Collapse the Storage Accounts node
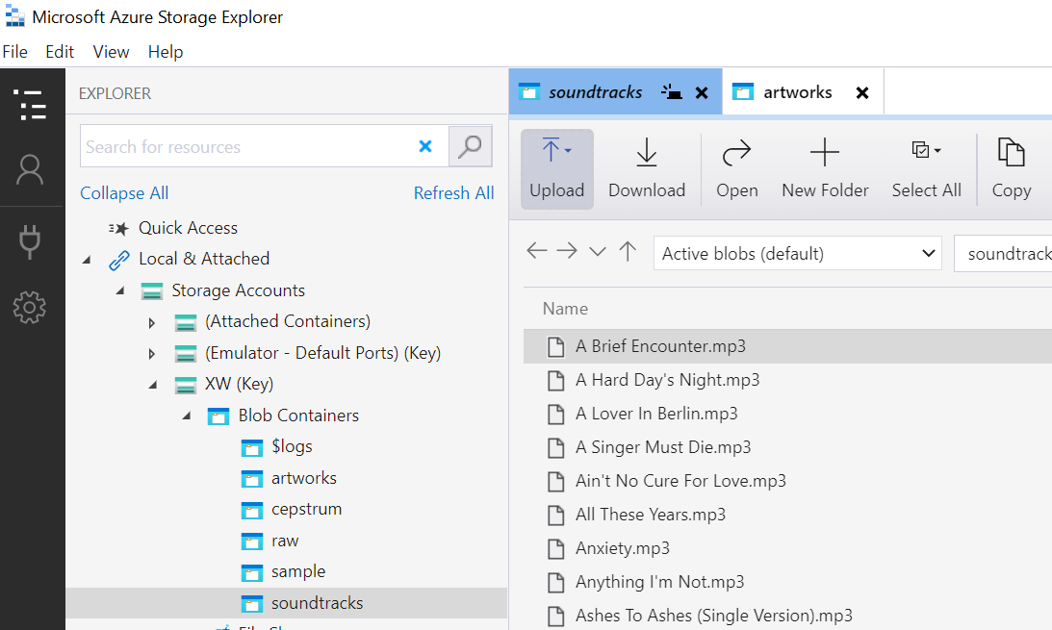1052x630 pixels. click(120, 290)
